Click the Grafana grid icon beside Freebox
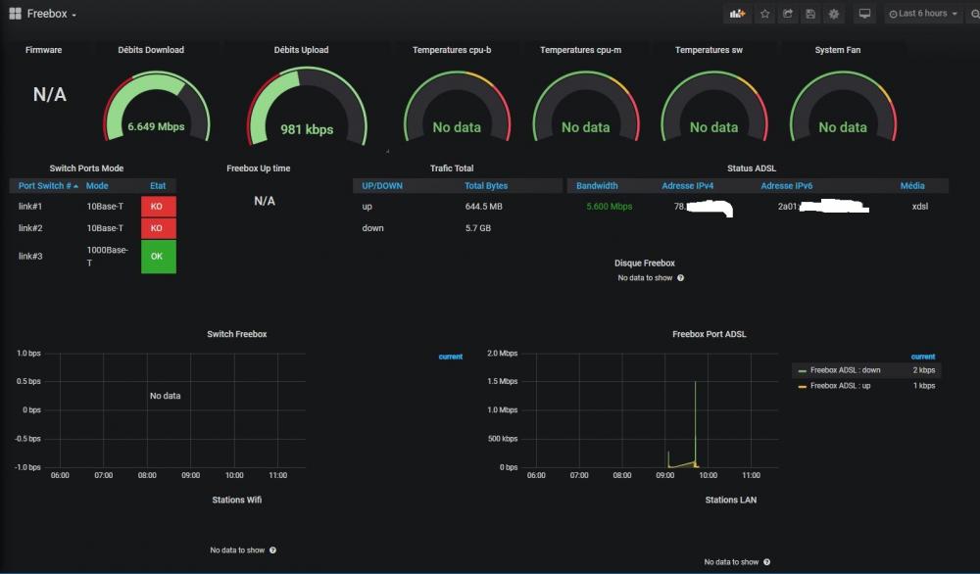980x574 pixels. tap(15, 14)
